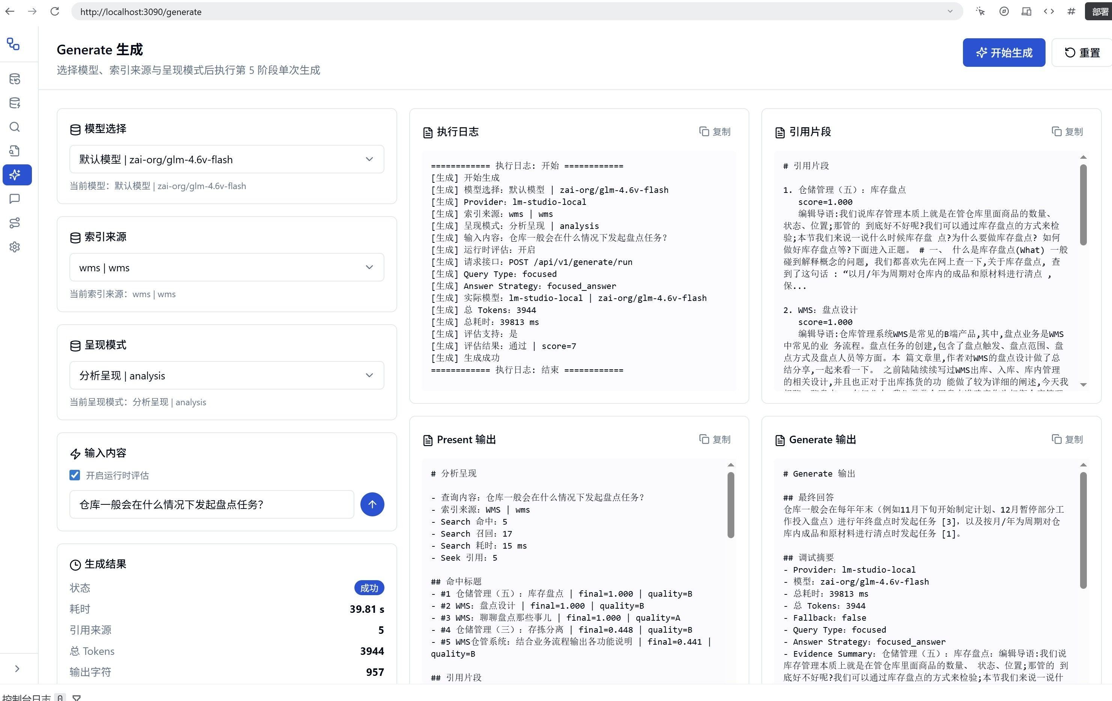
Task: Click the 输入内容 query text field
Action: point(212,504)
